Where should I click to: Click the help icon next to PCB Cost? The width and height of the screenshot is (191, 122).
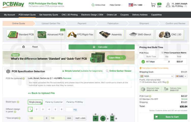click(x=150, y=96)
